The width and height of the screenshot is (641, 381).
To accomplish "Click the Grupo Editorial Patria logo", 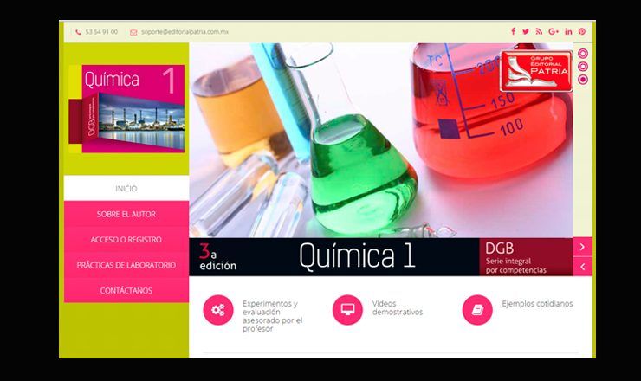I will pos(536,71).
